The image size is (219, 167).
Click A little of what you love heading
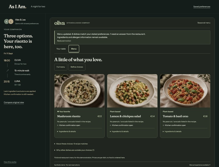78,60
